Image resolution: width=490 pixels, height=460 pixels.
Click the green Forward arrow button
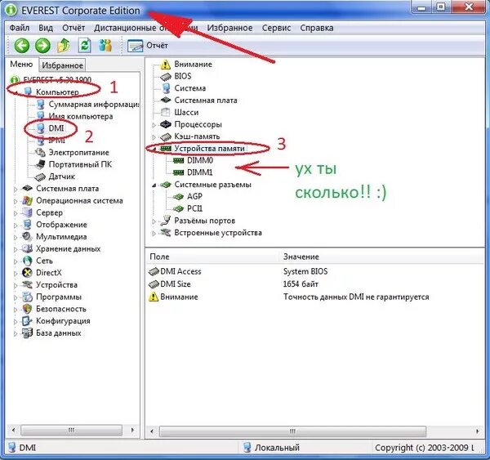(42, 46)
